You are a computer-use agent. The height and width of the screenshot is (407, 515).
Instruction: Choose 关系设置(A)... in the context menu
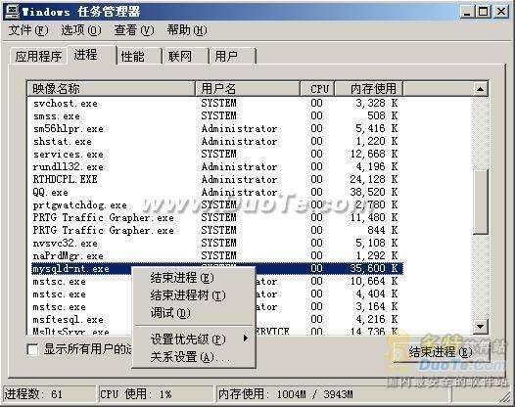point(193,357)
